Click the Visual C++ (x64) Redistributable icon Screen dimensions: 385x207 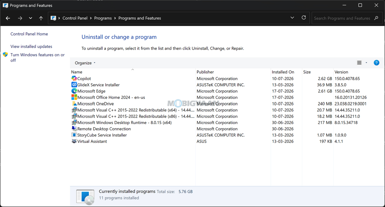(x=74, y=110)
